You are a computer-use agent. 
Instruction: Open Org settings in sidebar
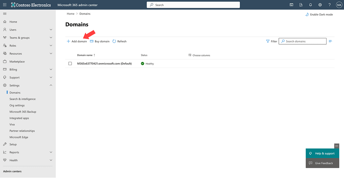tap(17, 105)
